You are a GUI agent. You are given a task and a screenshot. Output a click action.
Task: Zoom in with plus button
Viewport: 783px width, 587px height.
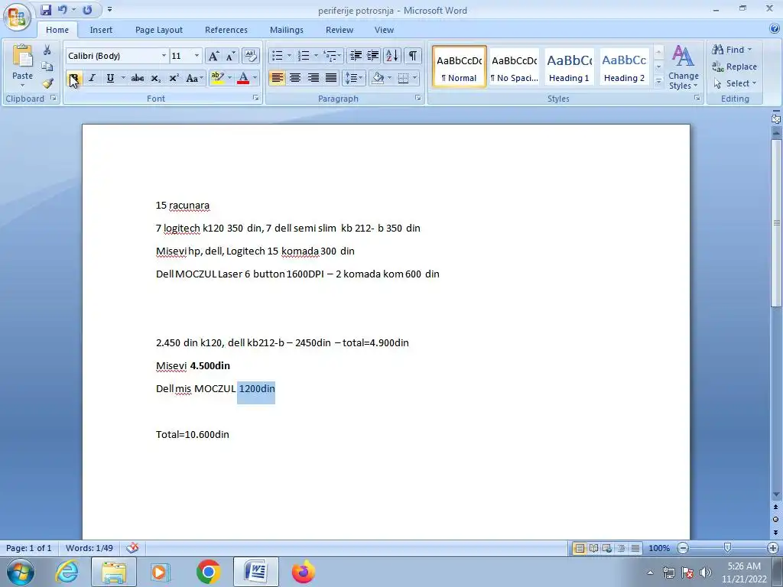pos(773,548)
